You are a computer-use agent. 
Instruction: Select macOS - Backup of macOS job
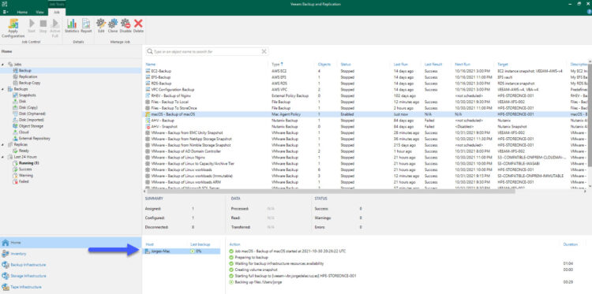point(365,114)
